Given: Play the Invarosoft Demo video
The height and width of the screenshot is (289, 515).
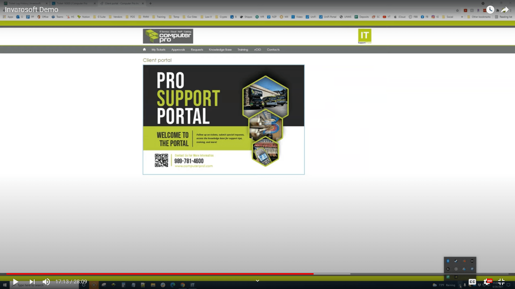Looking at the screenshot, I should tap(16, 282).
